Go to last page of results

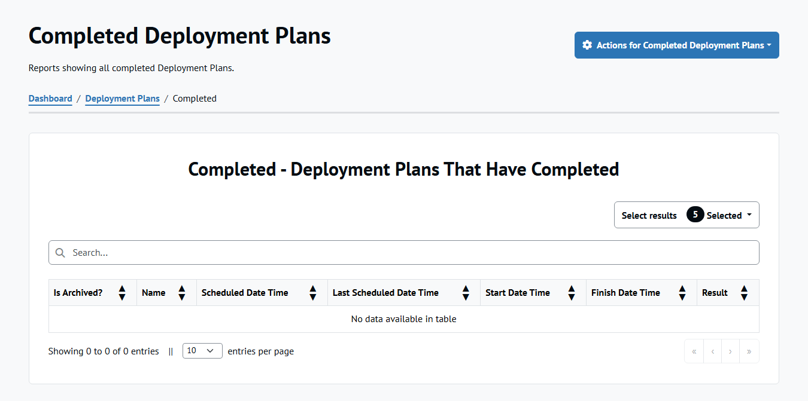click(749, 351)
